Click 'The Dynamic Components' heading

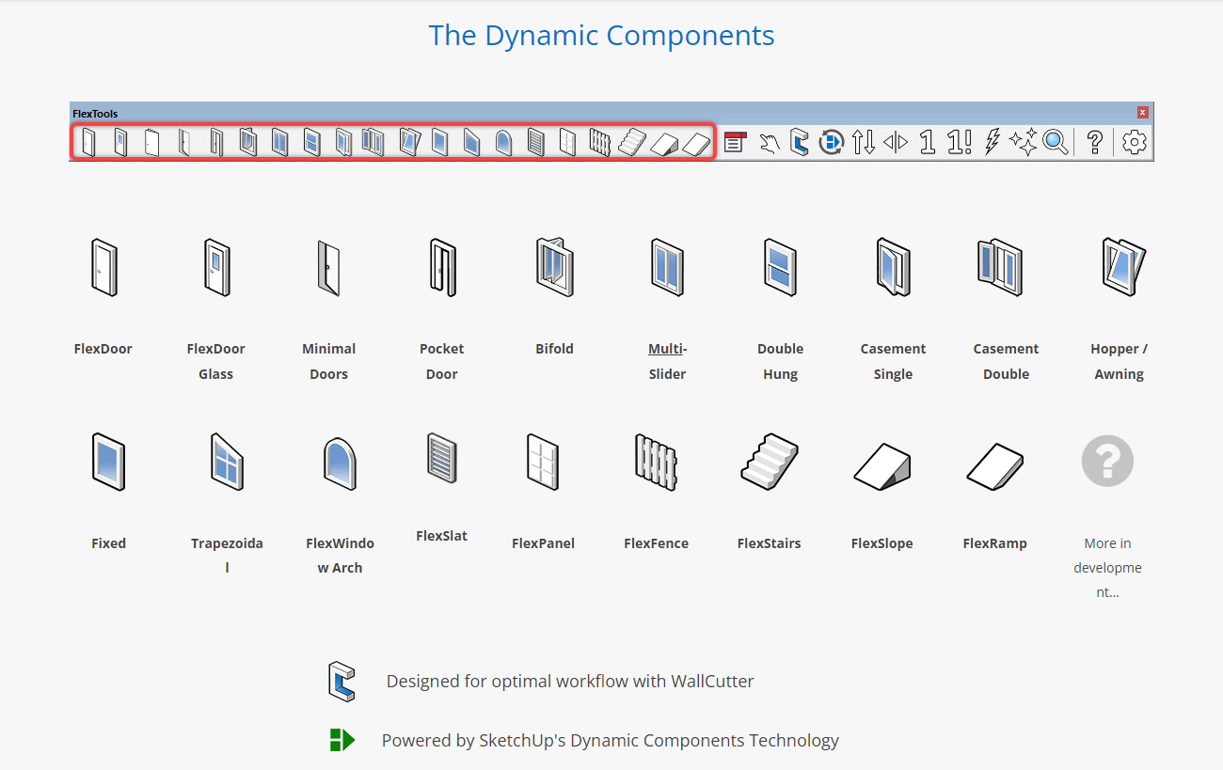[x=602, y=36]
